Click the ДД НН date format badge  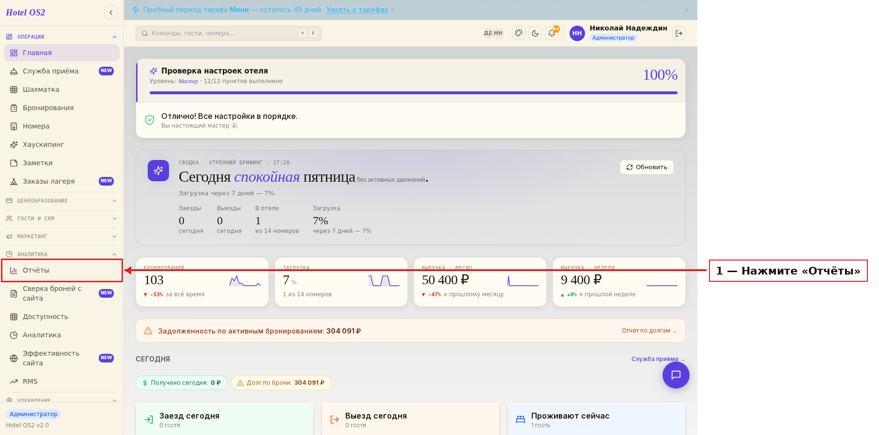click(x=493, y=33)
